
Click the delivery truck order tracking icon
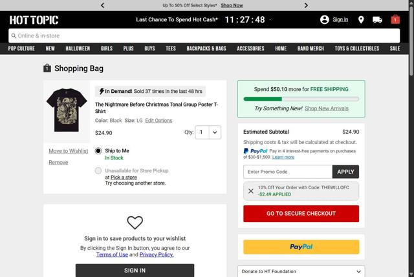pos(378,19)
